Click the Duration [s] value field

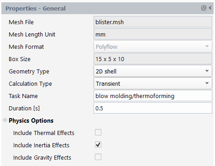coord(153,108)
